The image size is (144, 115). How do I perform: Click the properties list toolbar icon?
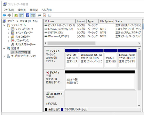coord(49,15)
